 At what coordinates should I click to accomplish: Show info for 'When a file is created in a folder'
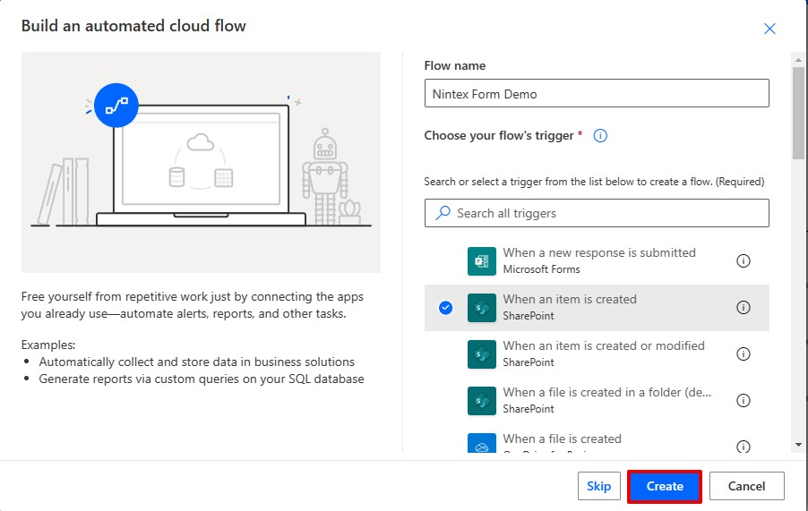click(x=743, y=401)
